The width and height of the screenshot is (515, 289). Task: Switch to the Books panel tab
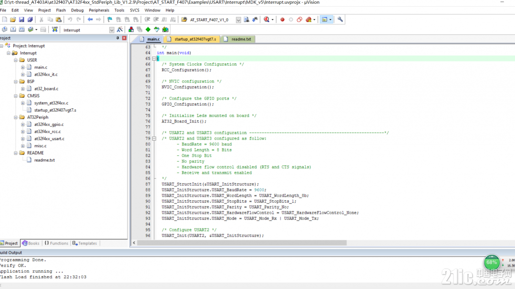click(30, 243)
